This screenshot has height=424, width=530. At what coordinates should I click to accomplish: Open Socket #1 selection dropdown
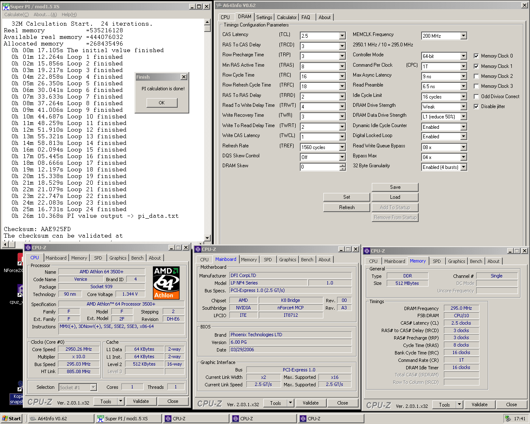93,387
